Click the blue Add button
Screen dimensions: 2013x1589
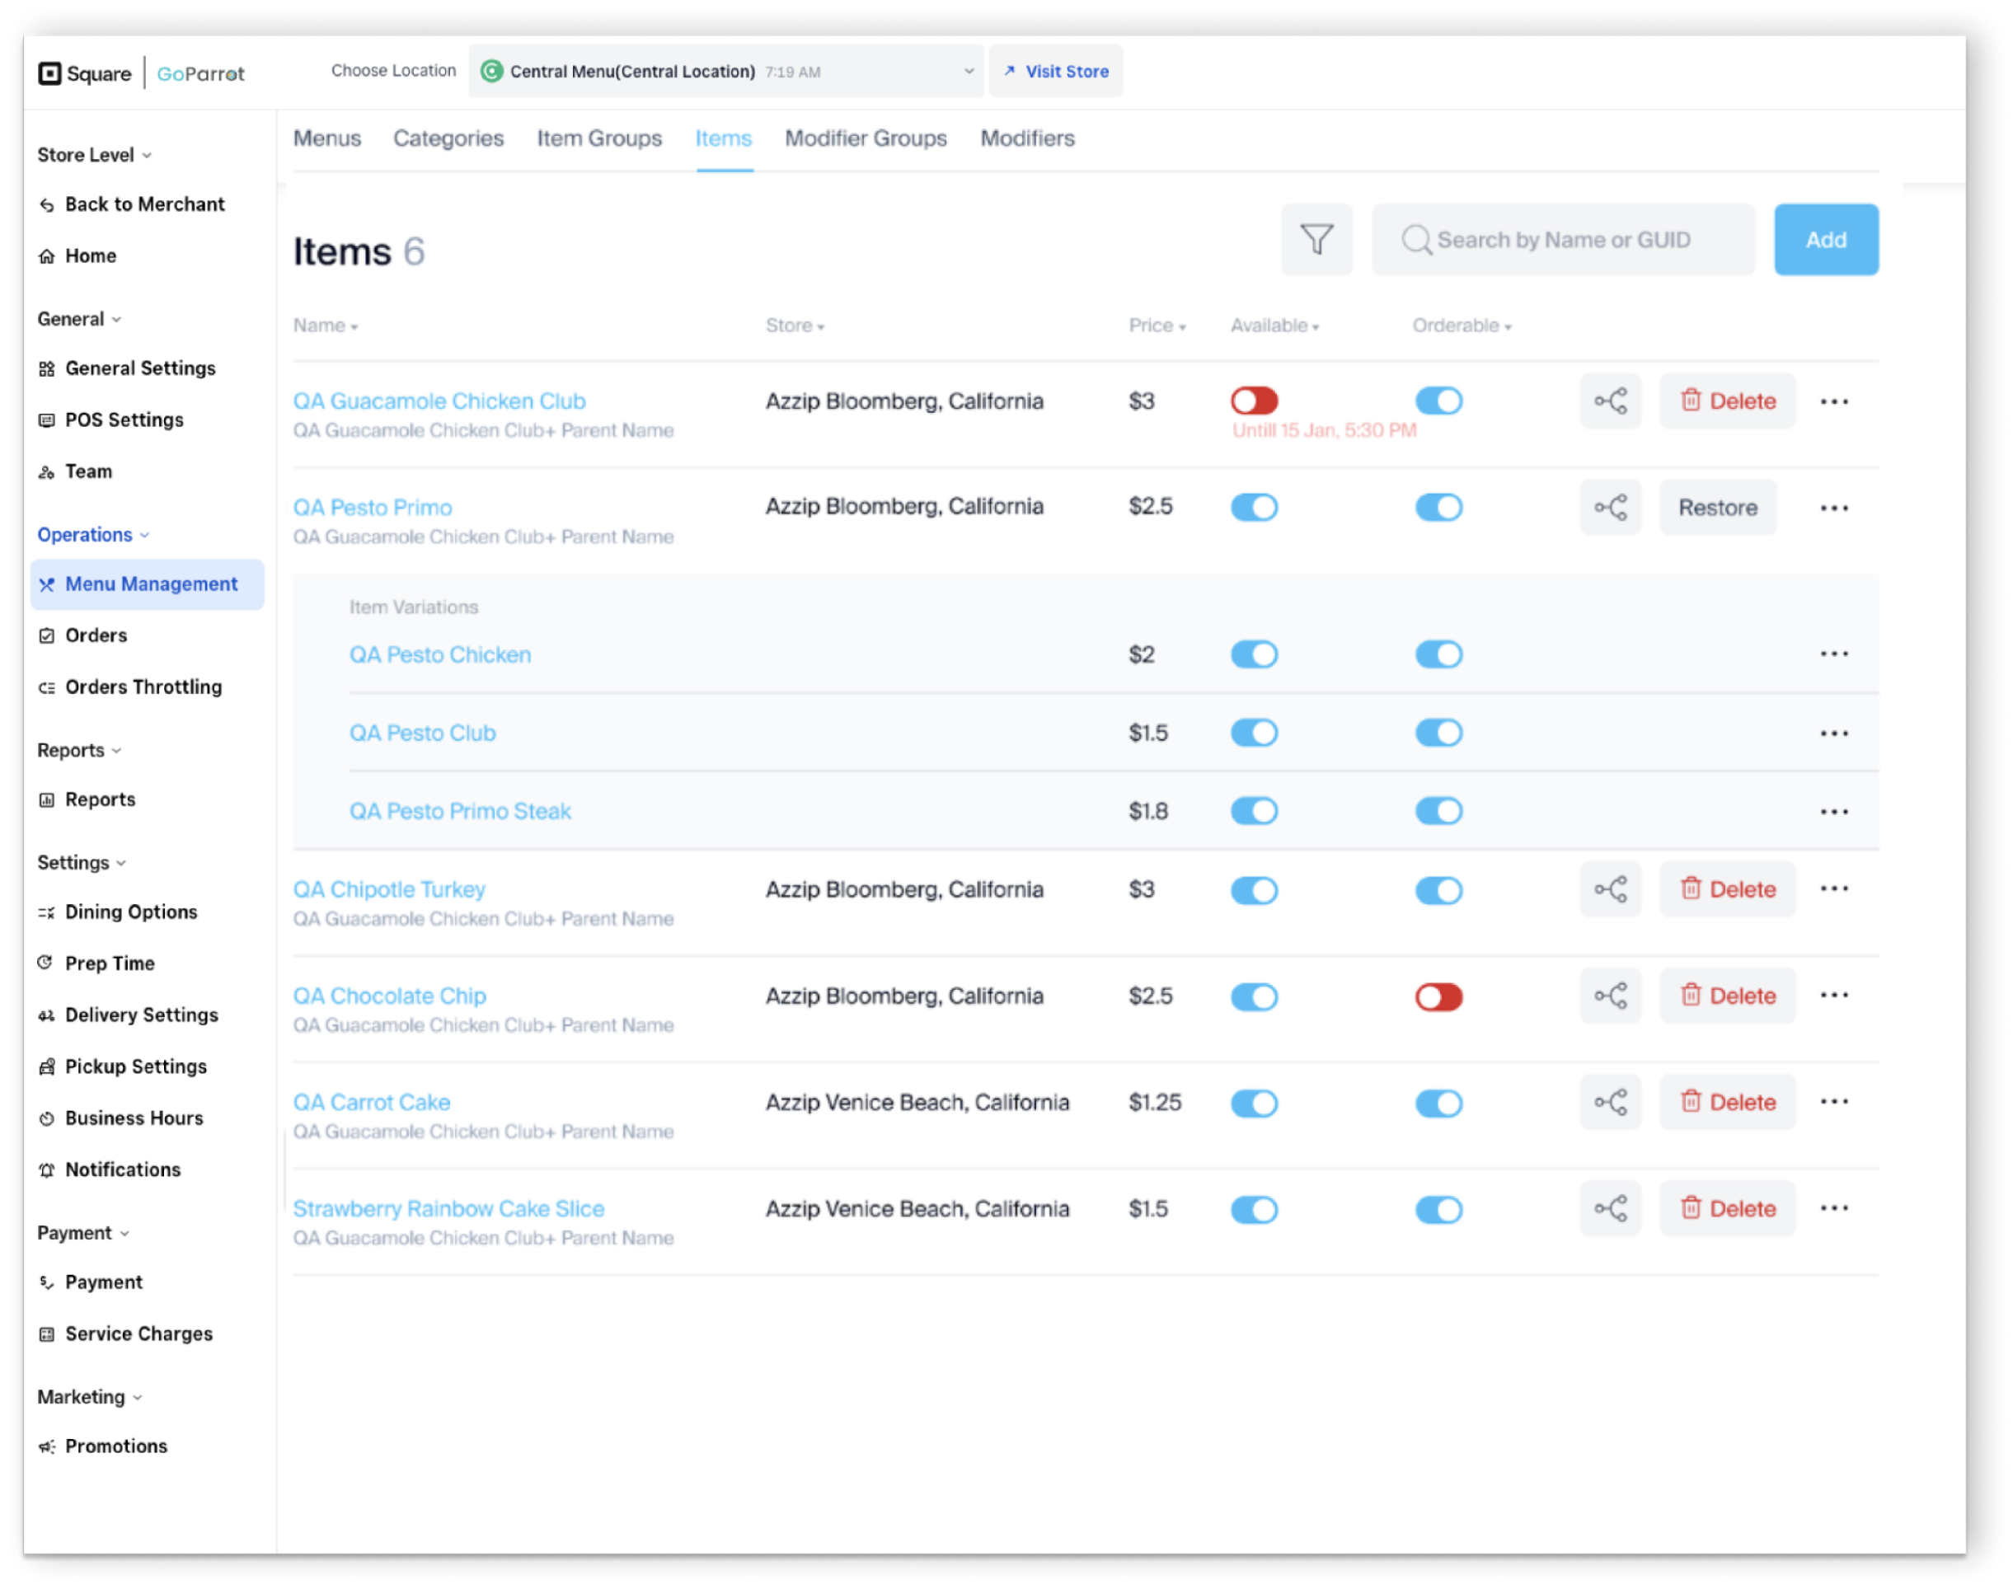click(1824, 240)
